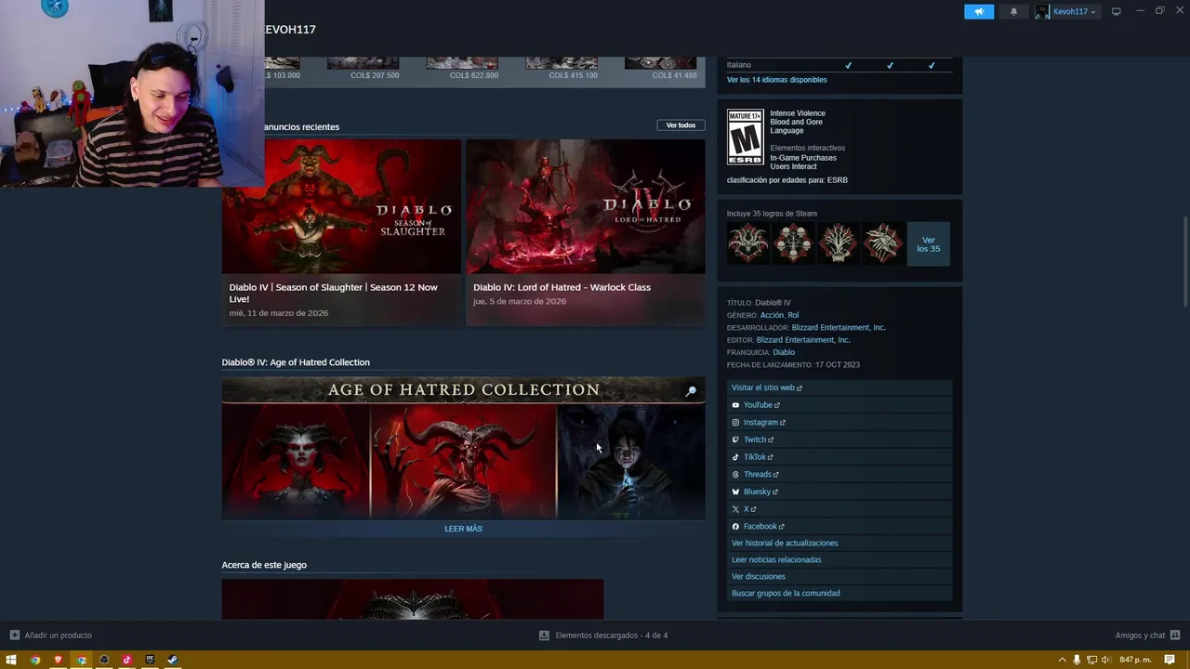Open the Twitch external link
The image size is (1190, 669).
coord(759,439)
